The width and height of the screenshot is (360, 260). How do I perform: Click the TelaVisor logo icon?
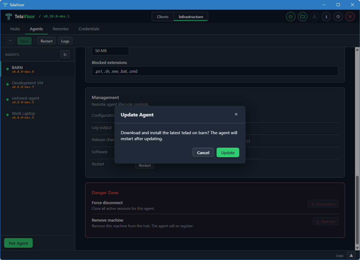[x=8, y=16]
